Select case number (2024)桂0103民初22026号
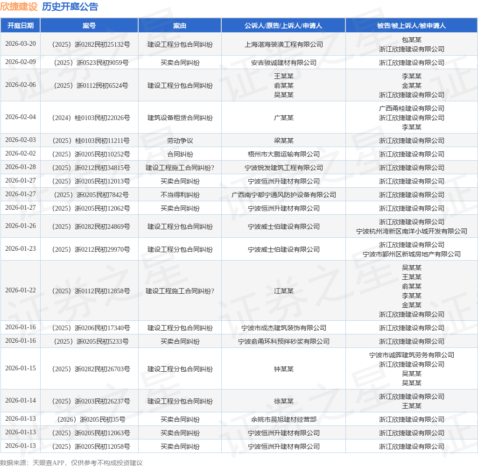Viewport: 478px width, 467px height. tap(91, 118)
